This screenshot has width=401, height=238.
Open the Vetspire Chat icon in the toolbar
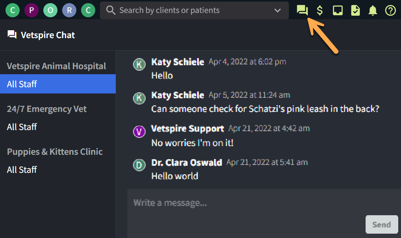click(302, 10)
